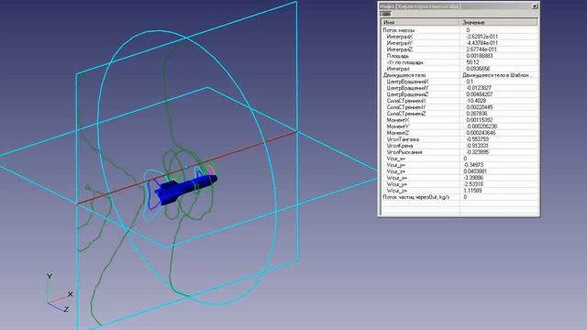Select the 'УголКрена' row
The width and height of the screenshot is (587, 330).
(x=460, y=146)
